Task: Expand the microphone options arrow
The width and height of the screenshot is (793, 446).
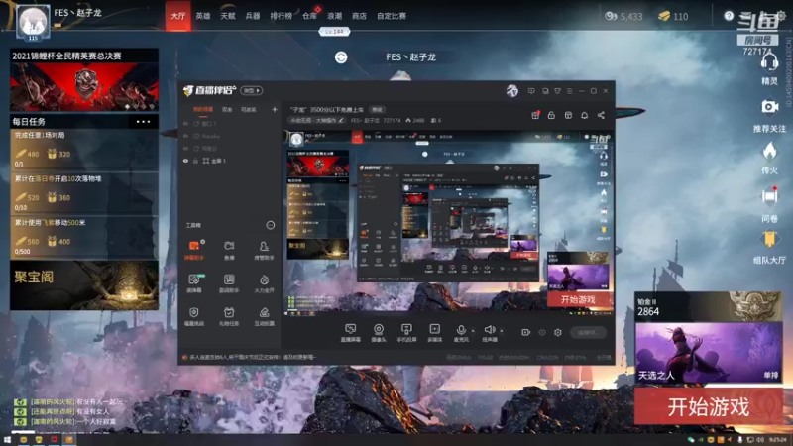Action: click(x=473, y=331)
